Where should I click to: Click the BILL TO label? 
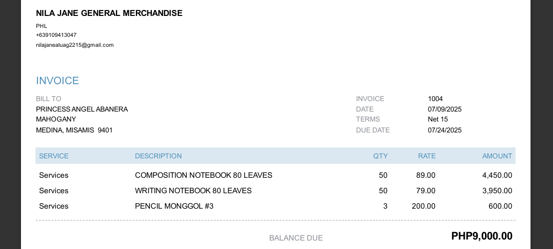[48, 99]
